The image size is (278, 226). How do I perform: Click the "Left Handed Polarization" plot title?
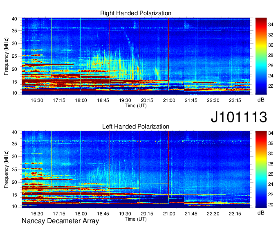pos(136,127)
